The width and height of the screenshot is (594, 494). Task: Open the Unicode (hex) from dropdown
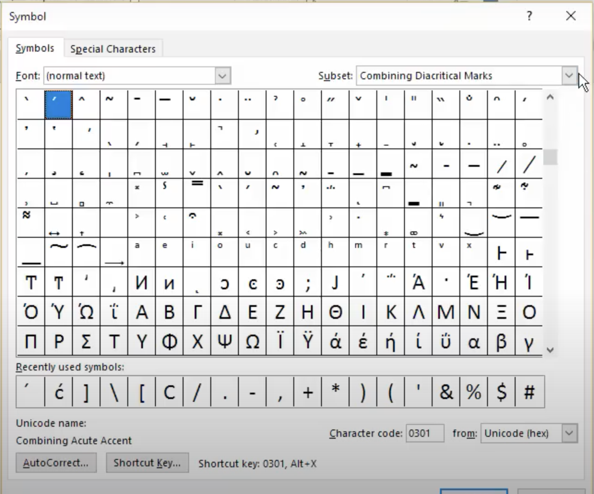569,433
